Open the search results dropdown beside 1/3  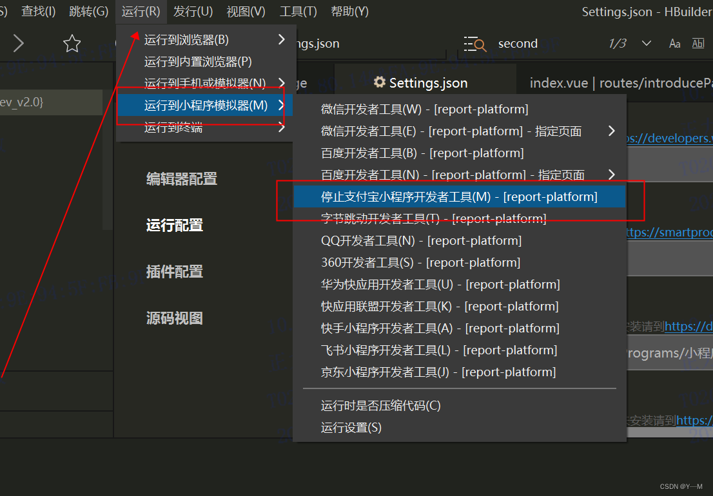(645, 43)
